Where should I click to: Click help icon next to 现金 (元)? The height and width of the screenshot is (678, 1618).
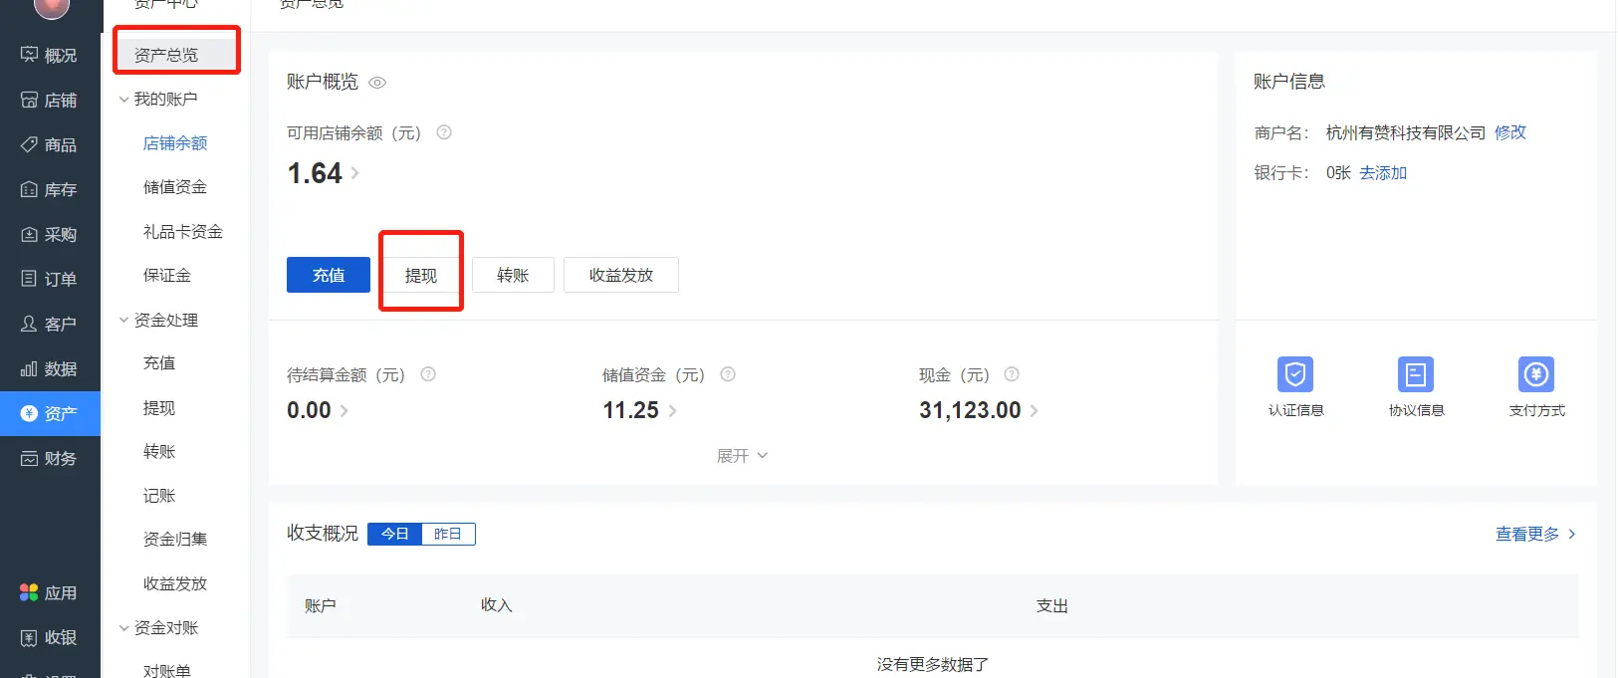click(x=1012, y=374)
